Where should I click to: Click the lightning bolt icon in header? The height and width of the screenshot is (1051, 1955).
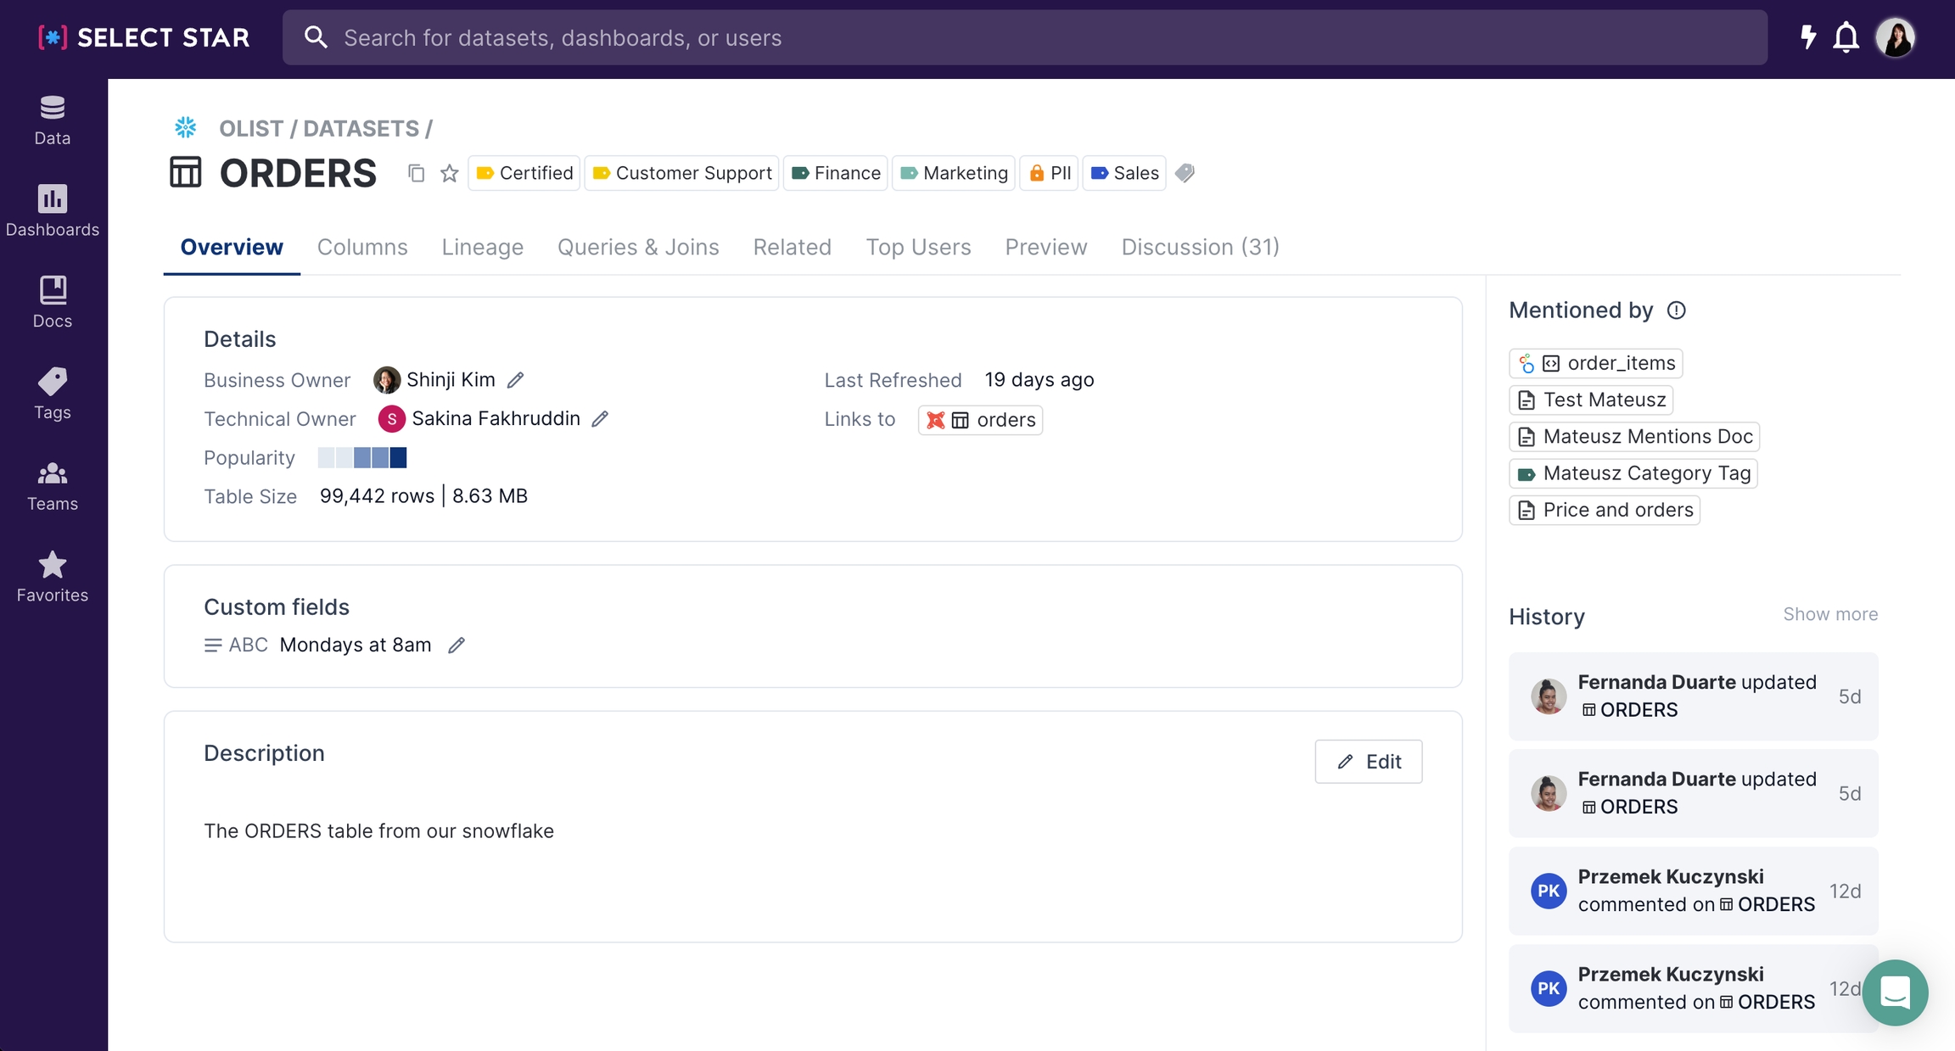click(x=1807, y=37)
